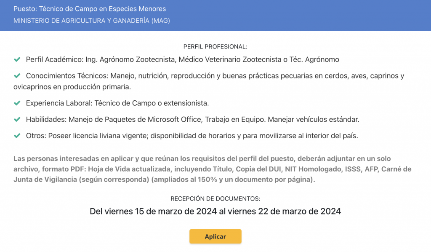
Task: Click the bold PDF instructions paragraph
Action: click(x=213, y=169)
